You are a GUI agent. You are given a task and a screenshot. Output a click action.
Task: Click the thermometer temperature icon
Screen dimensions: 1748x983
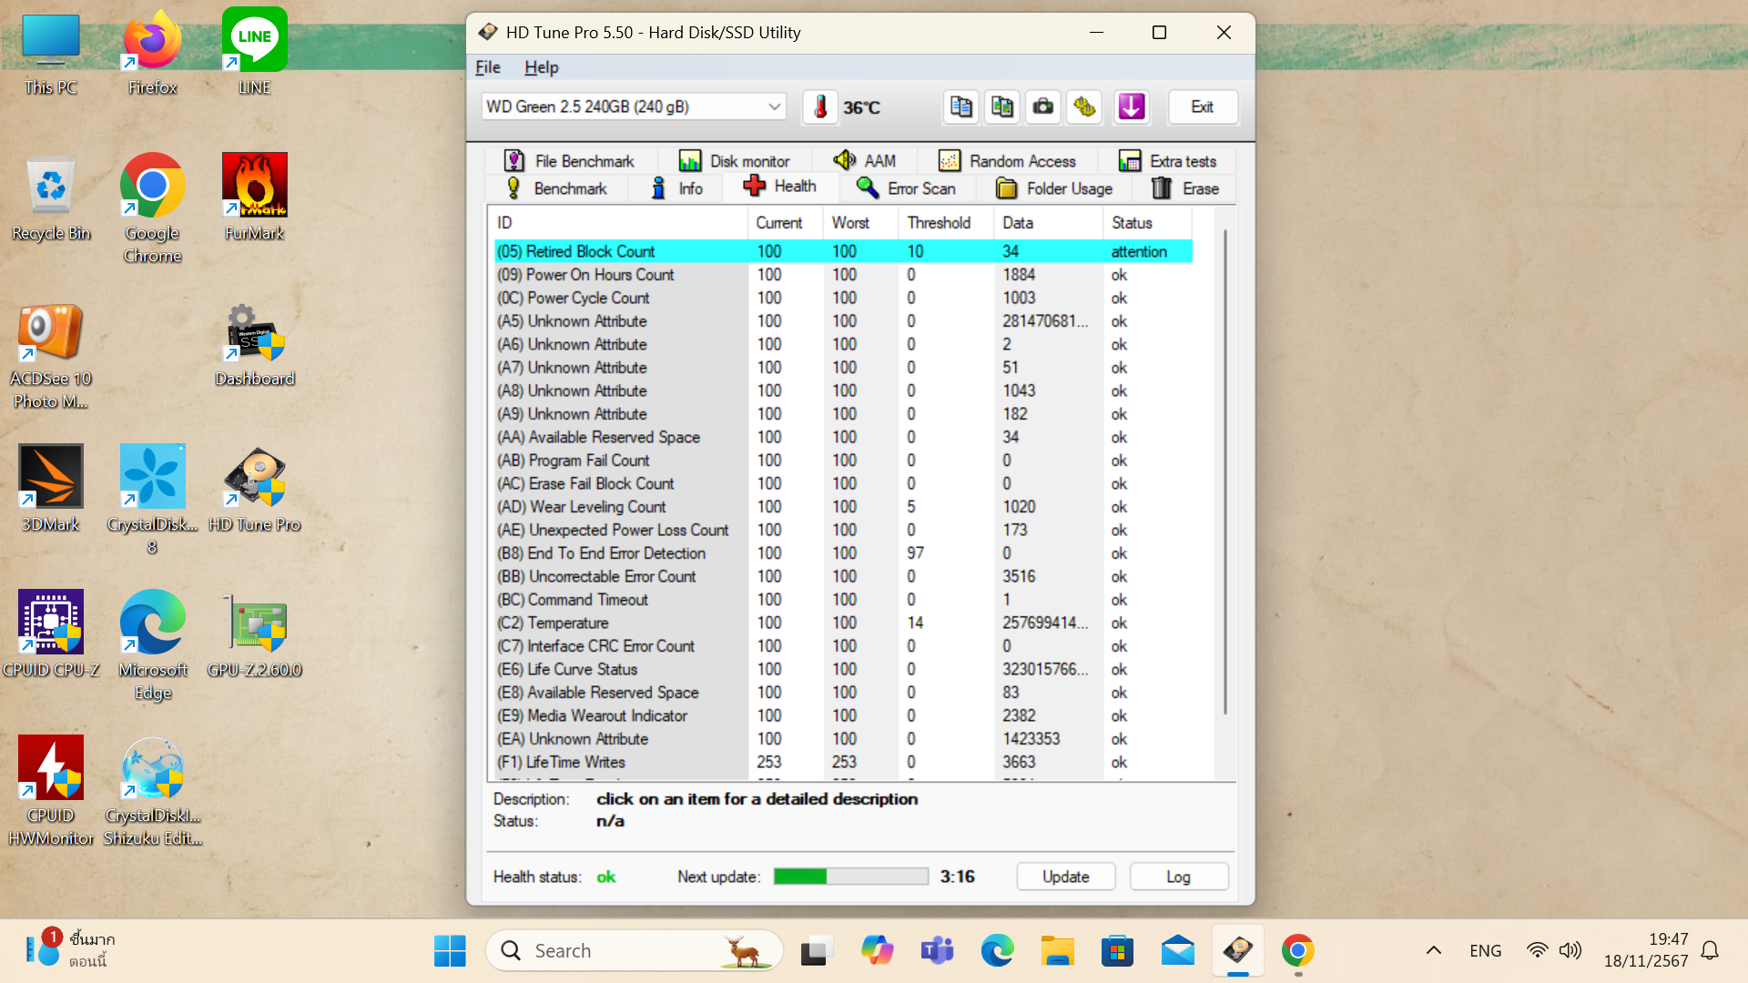[x=820, y=106]
